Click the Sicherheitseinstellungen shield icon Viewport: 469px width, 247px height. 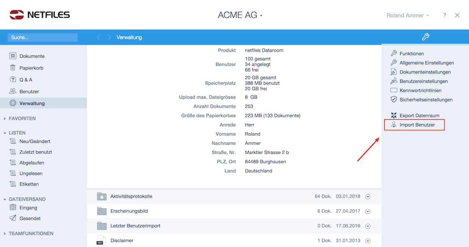pos(394,99)
